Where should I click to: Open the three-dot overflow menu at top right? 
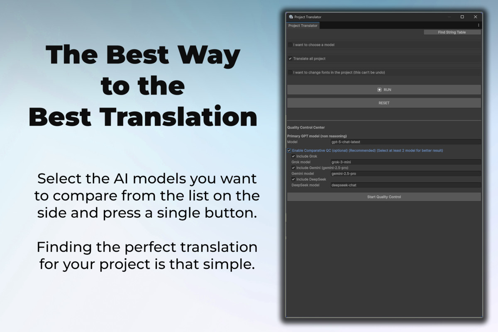point(478,26)
